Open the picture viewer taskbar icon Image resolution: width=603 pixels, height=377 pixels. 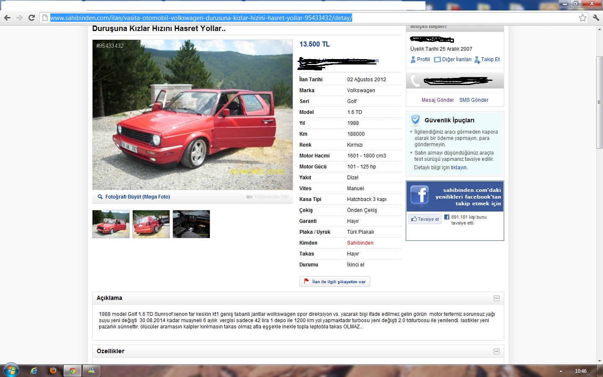[x=91, y=371]
